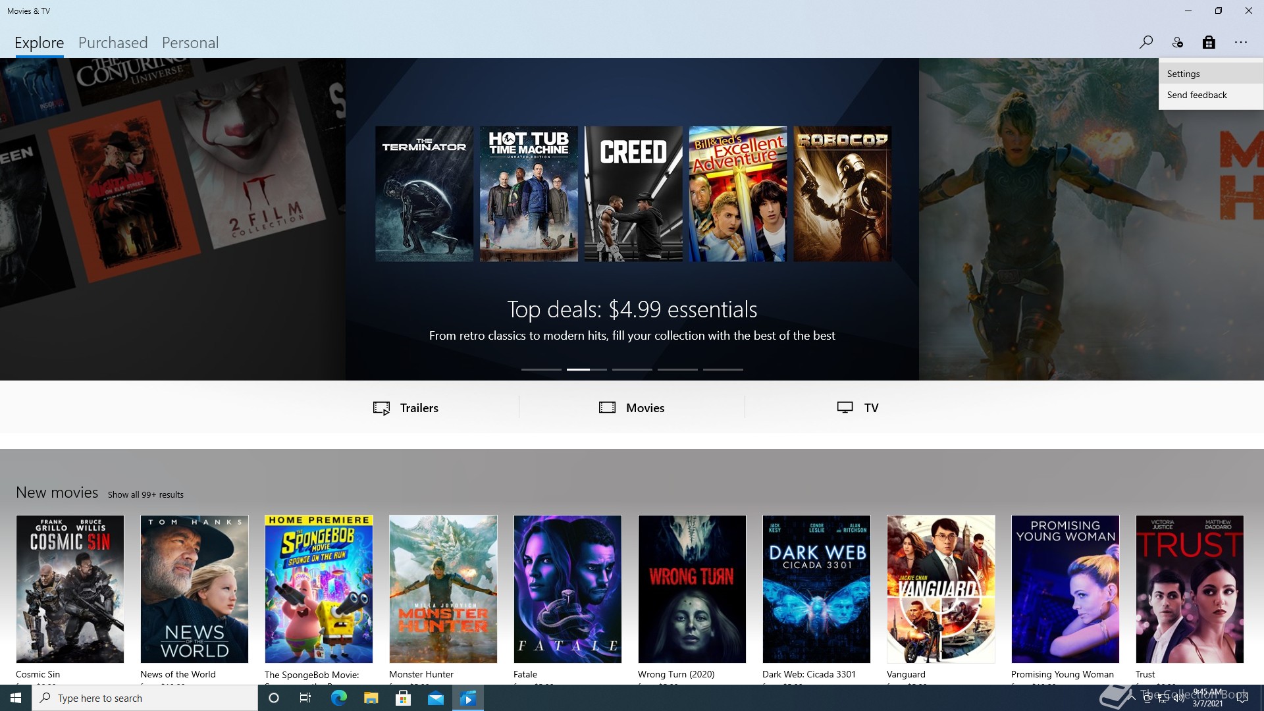The image size is (1264, 711).
Task: Click Show all 99+ results link
Action: click(145, 494)
